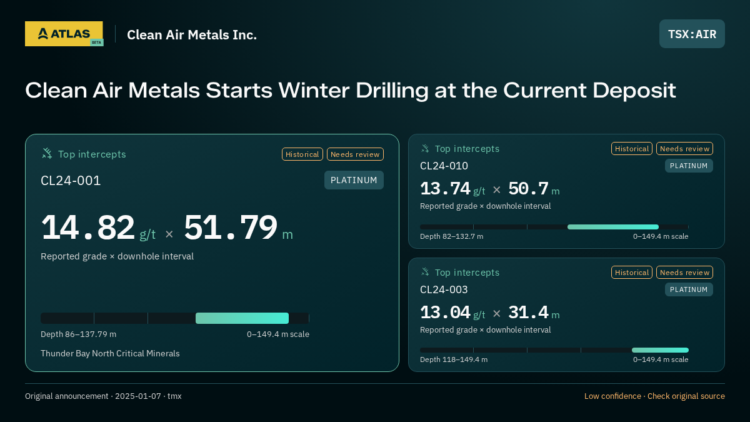The image size is (750, 422).
Task: Click the Depth 86–137.79 m label
Action: [x=78, y=334]
